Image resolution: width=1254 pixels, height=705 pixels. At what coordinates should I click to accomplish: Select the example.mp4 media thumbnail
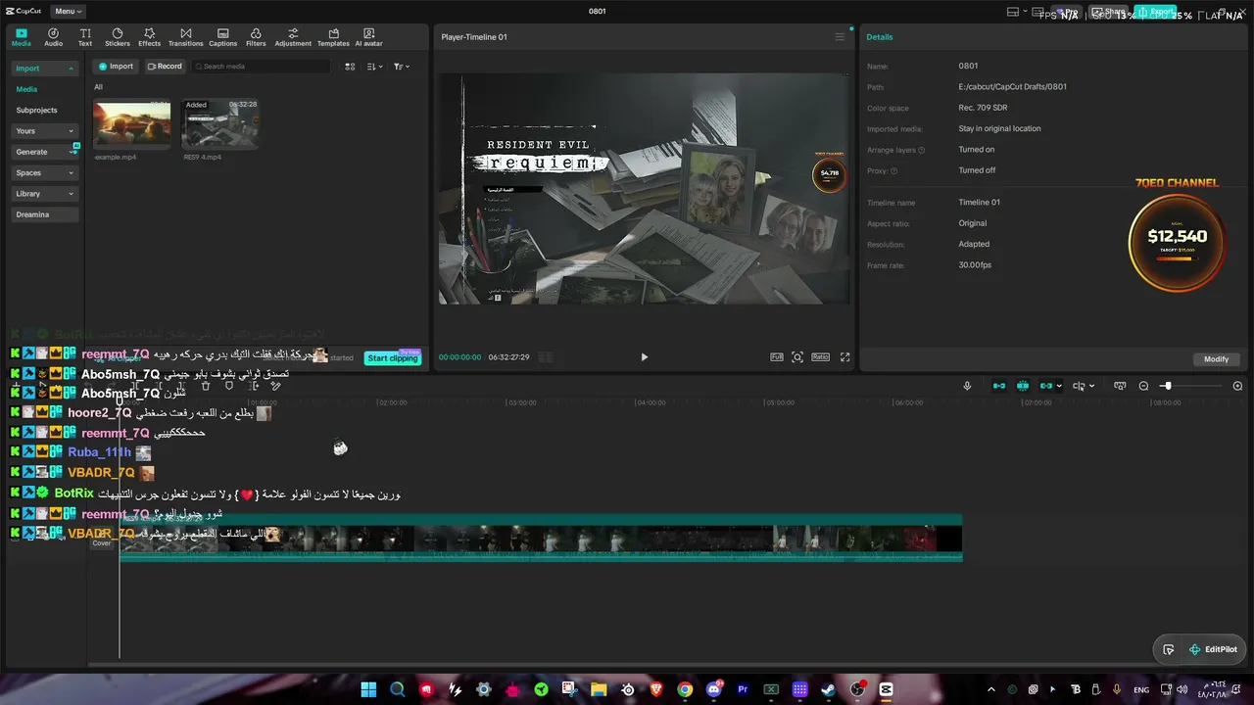131,124
